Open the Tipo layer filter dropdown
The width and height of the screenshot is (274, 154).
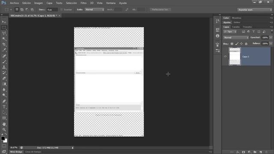click(x=230, y=32)
